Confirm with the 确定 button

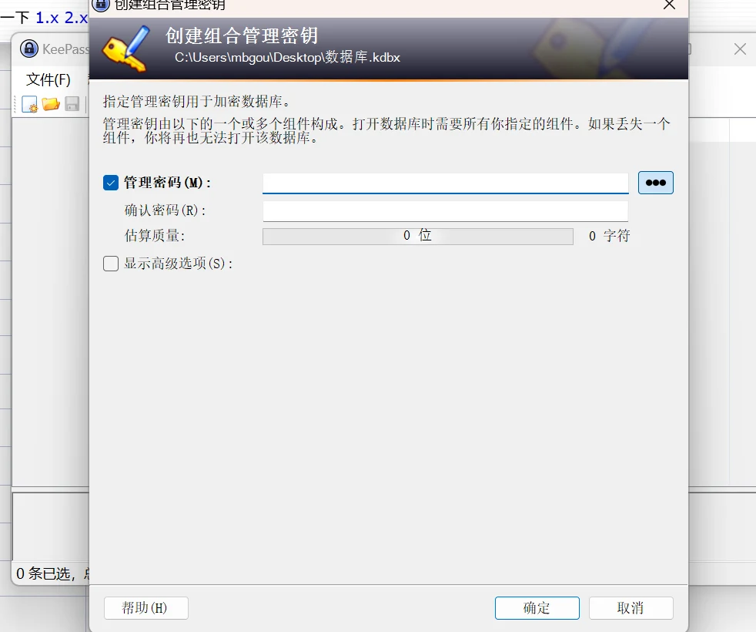pos(537,608)
